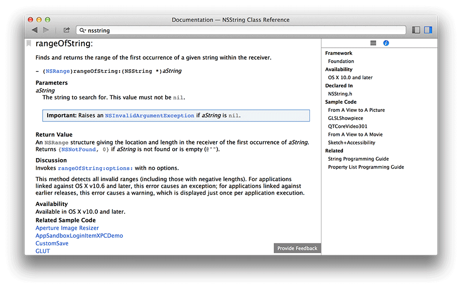Toggle the left navigator sidebar
This screenshot has width=462, height=289.
click(416, 30)
